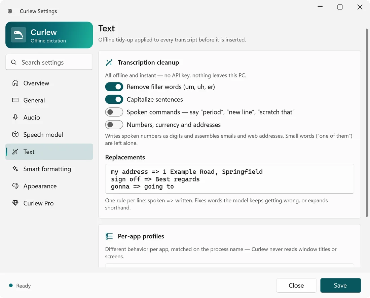
Task: Open the Overview settings page
Action: (x=49, y=83)
